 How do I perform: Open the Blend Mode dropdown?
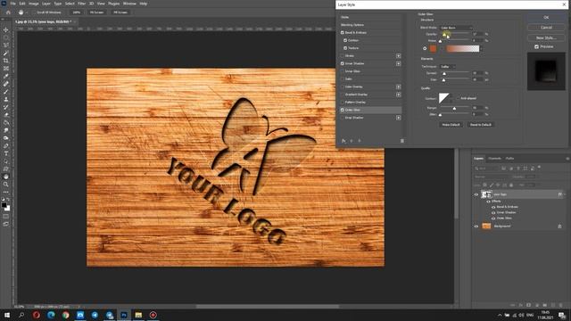(x=456, y=28)
